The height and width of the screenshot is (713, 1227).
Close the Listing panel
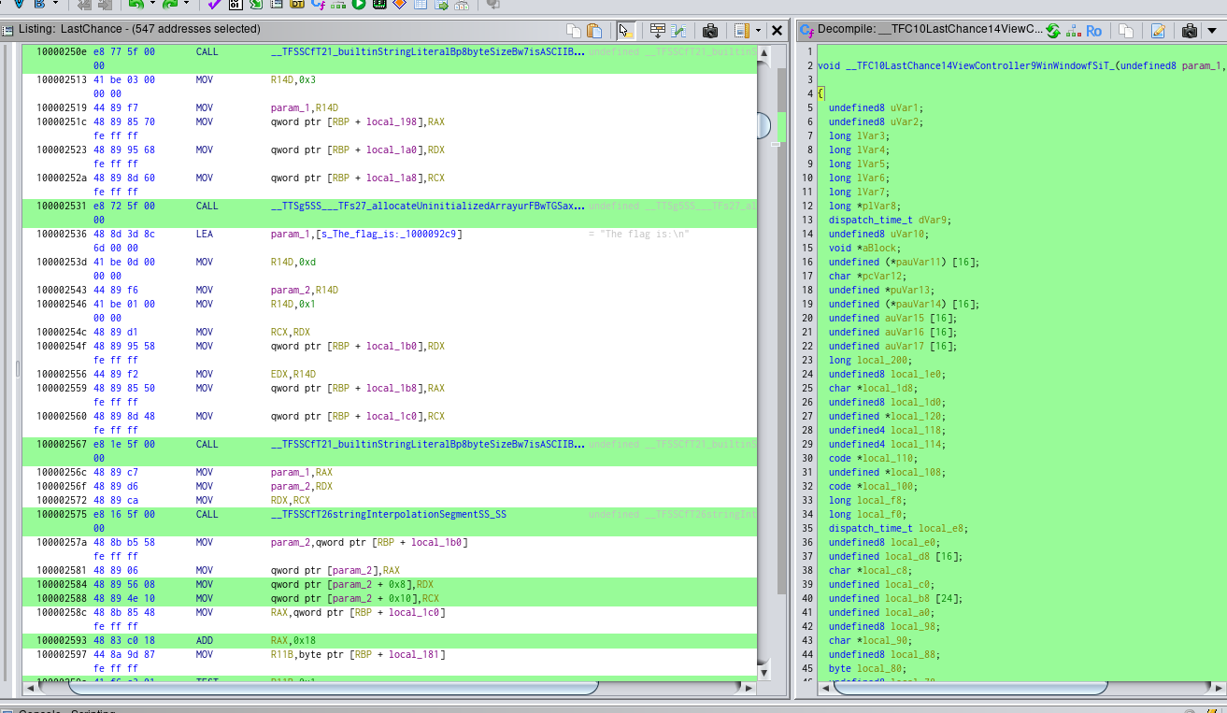(x=777, y=30)
